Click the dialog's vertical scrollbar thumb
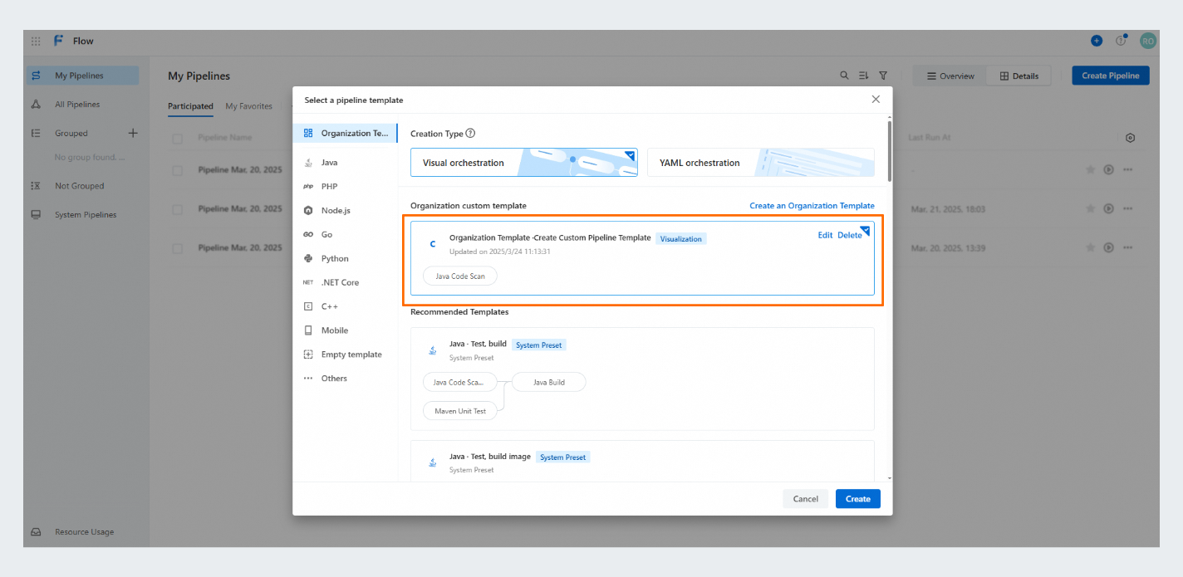The width and height of the screenshot is (1183, 577). coord(890,152)
